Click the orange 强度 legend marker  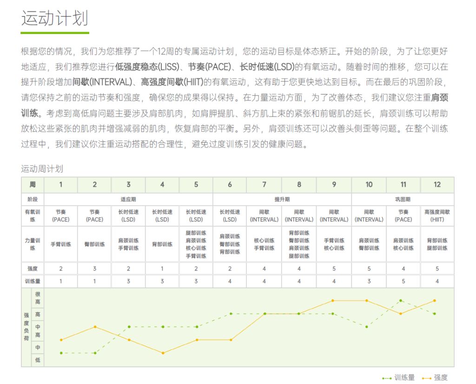(x=427, y=378)
